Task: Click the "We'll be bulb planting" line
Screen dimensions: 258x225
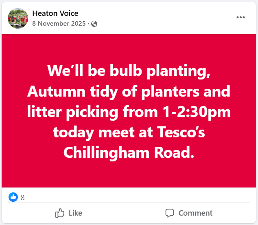Action: point(129,71)
